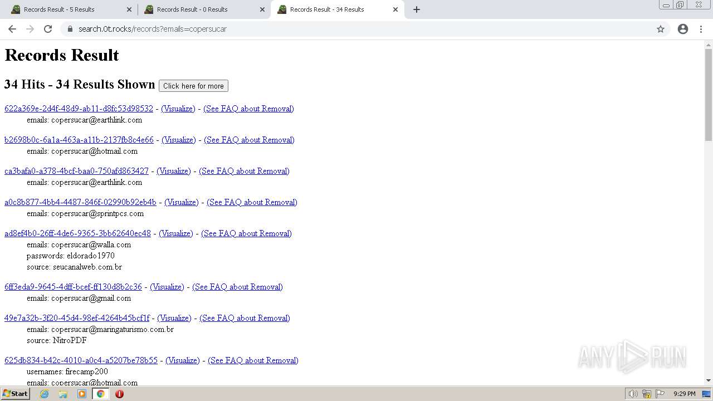713x401 pixels.
Task: Visualize record 622a369e-2d4f
Action: [x=178, y=109]
